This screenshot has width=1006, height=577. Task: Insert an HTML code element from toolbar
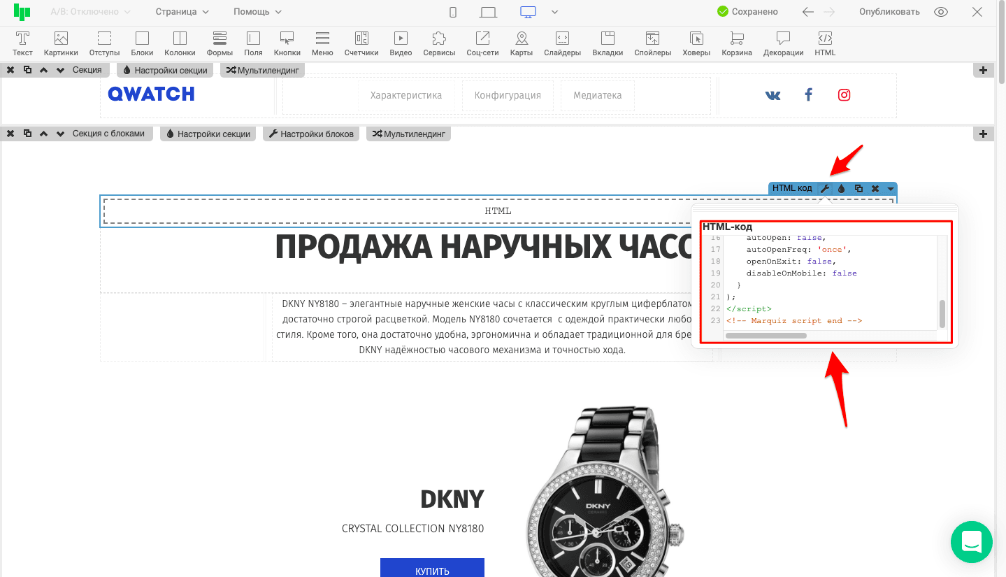click(x=825, y=43)
